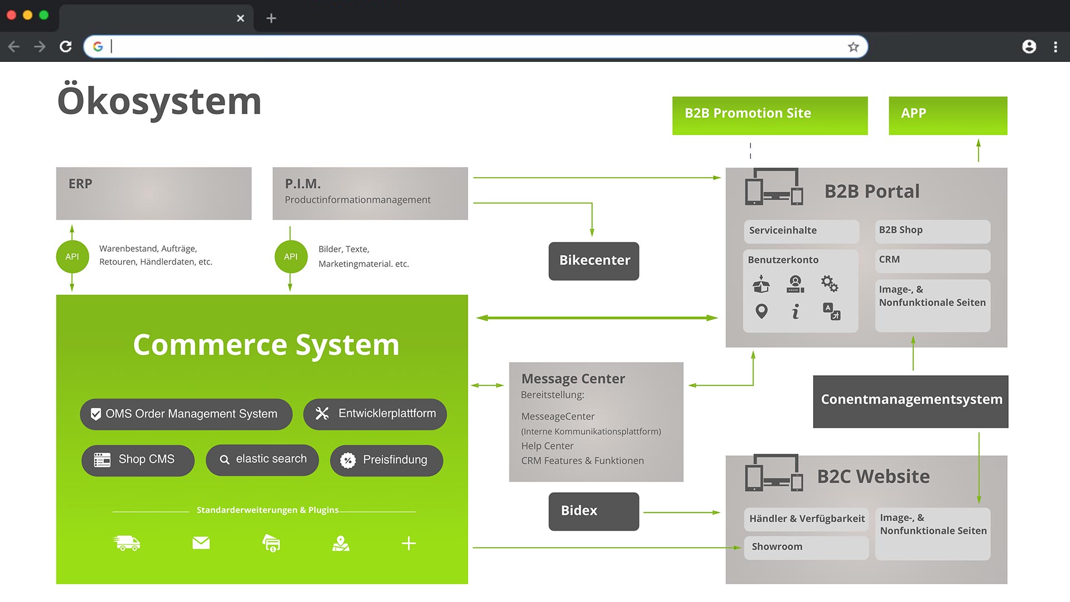Click the browser reload button
Viewport: 1070px width, 602px height.
point(66,47)
